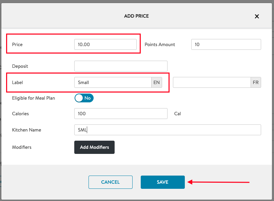The image size is (274, 201).
Task: Click the Points Amount label text
Action: pyautogui.click(x=160, y=44)
